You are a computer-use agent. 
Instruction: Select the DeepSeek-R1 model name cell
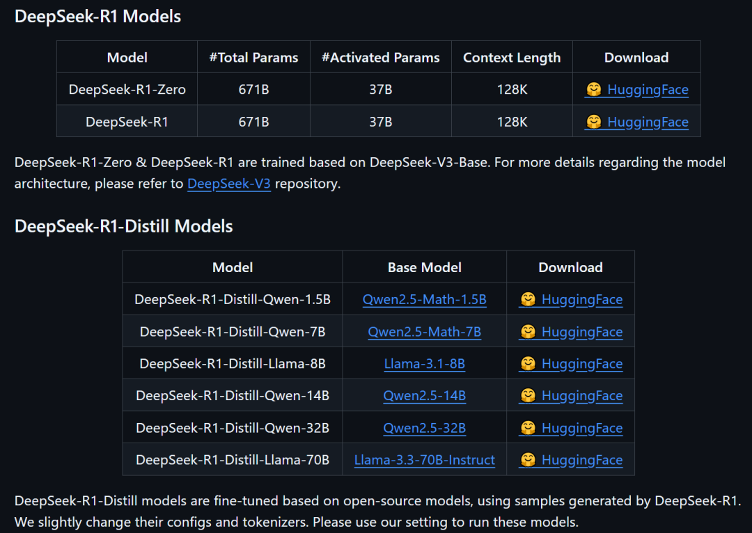pos(127,121)
